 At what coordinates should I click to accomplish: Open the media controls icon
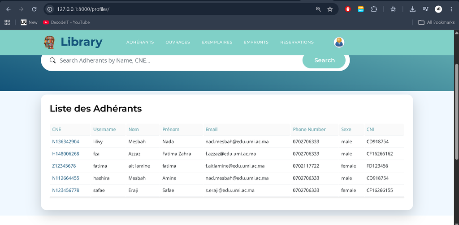click(x=425, y=9)
